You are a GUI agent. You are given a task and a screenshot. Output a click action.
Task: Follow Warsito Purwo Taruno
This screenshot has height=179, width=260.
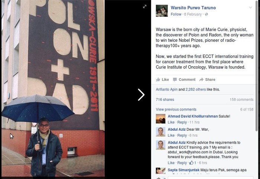point(176,15)
